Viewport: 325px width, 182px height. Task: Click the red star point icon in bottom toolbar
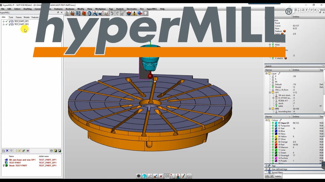[161, 176]
